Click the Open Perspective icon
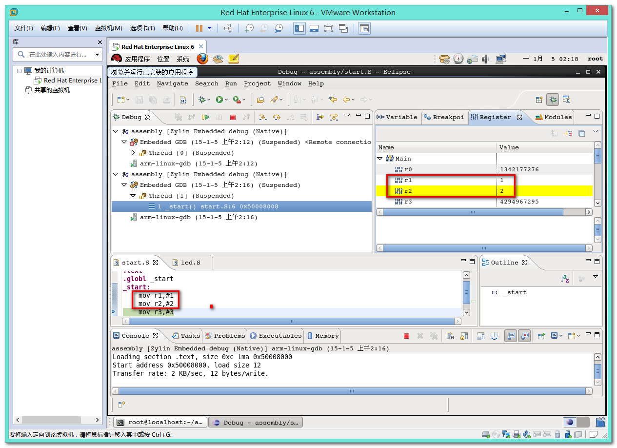Screen dimensions: 617x448 coord(539,100)
